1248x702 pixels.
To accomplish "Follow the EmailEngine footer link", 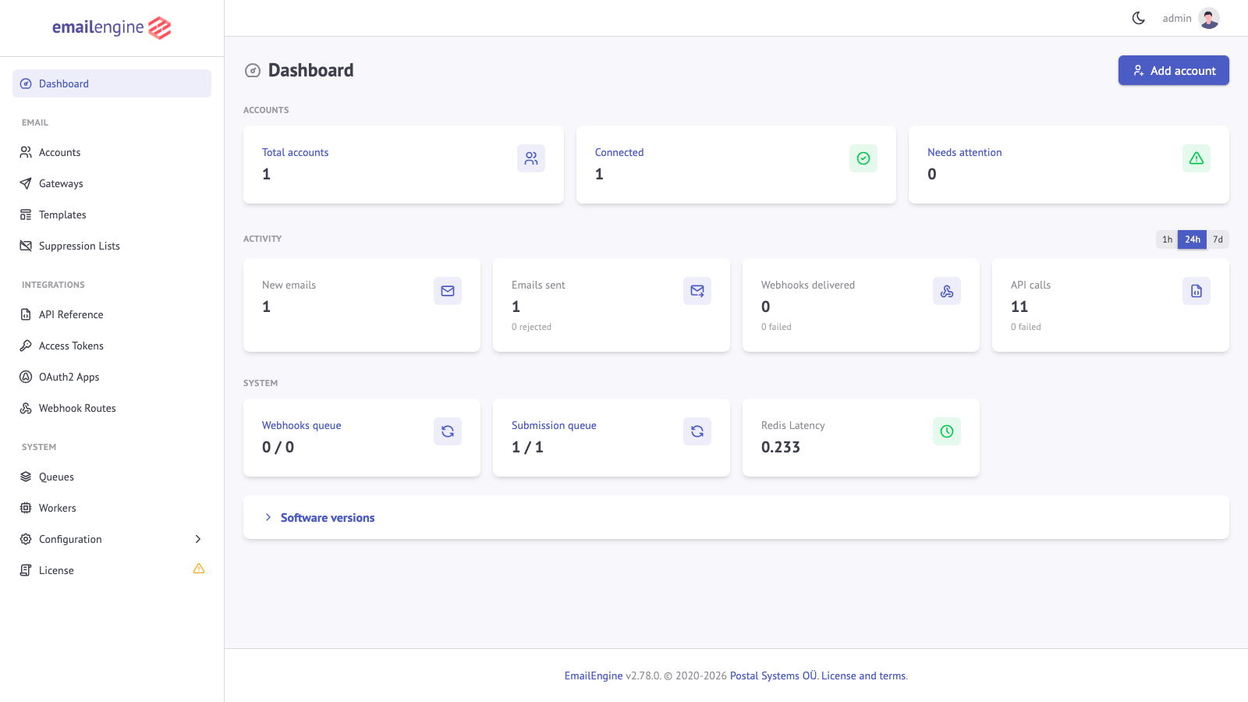I will [594, 675].
